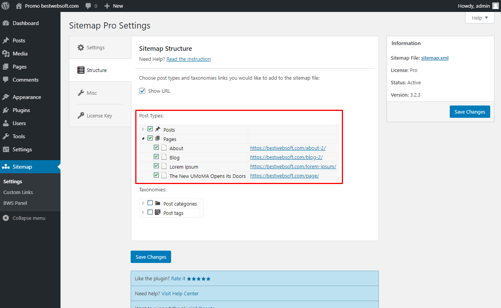Click the Comments bubble icon in sidebar

click(x=6, y=80)
